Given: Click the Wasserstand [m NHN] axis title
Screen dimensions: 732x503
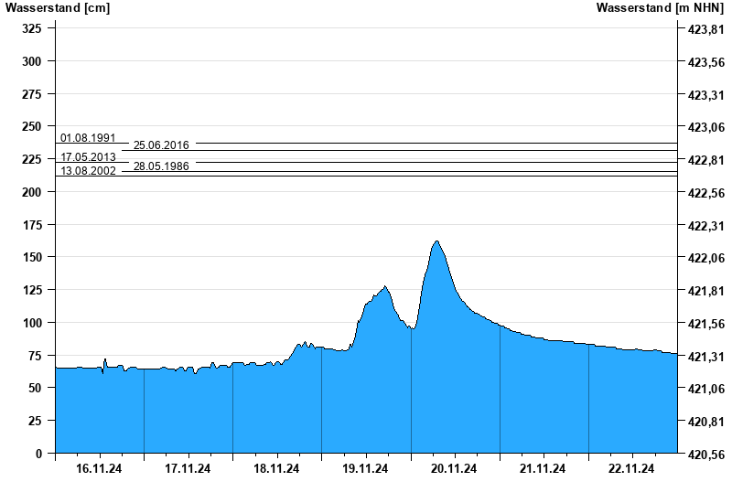Looking at the screenshot, I should (x=660, y=7).
